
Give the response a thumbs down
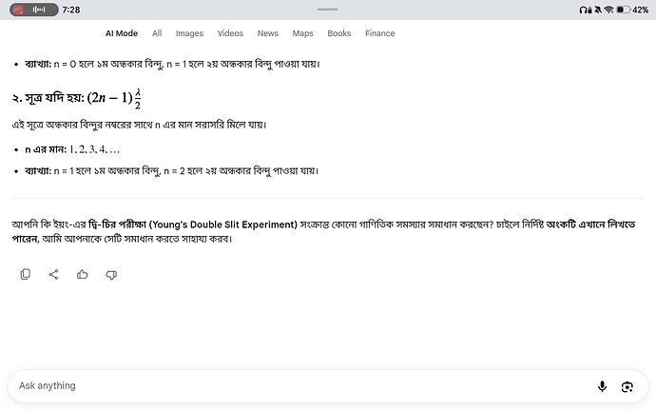tap(111, 275)
